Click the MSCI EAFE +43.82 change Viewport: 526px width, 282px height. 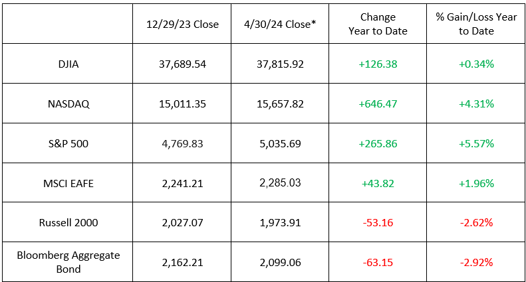pyautogui.click(x=378, y=183)
